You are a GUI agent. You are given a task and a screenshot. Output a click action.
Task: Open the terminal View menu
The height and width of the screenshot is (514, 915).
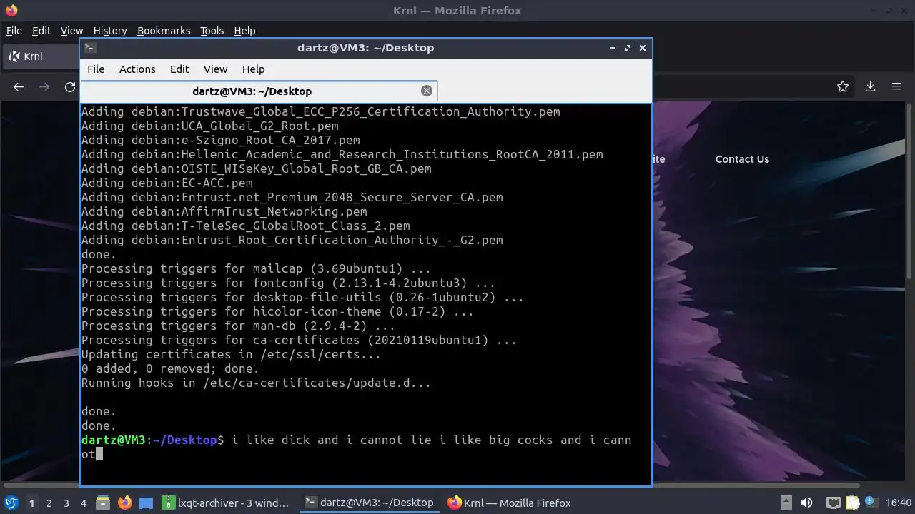215,69
